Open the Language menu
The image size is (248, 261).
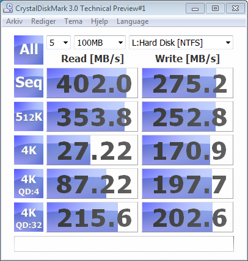[133, 21]
